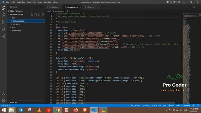This screenshot has height=113, width=201.
Task: Create a new file in PROCODER TUTS
Action: 32,15
